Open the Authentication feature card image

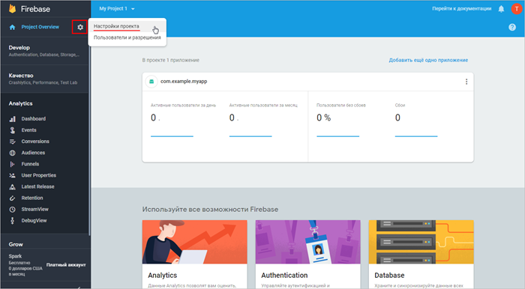307,242
